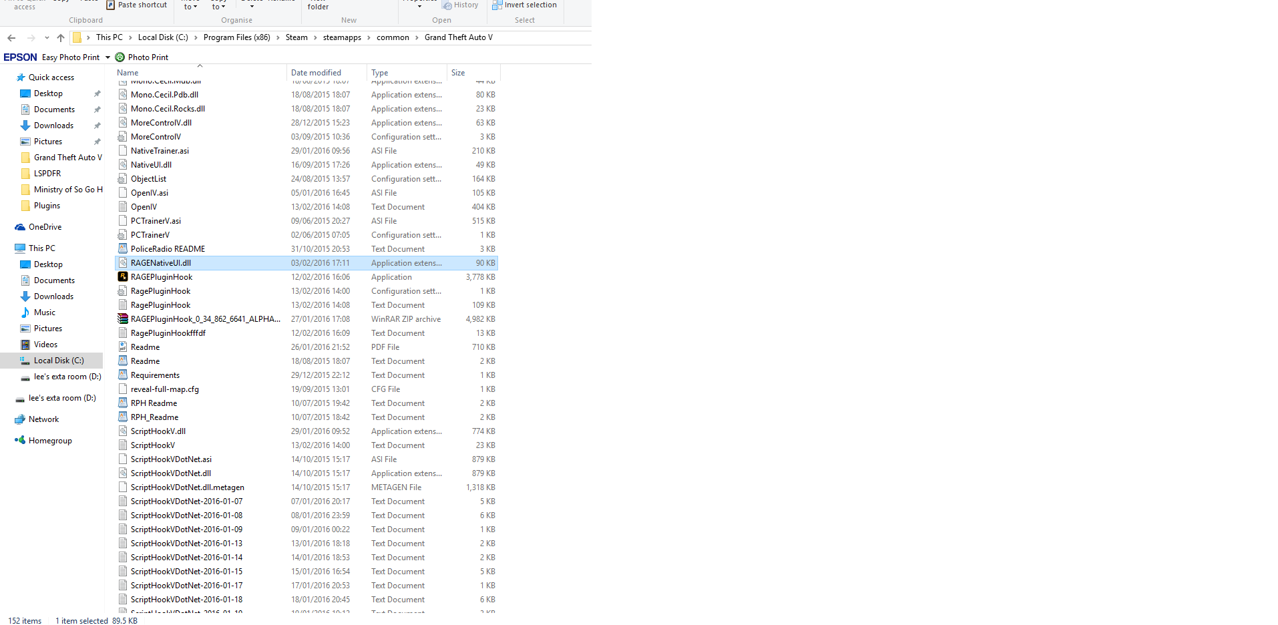Select the ScriptHookVDotNet.asi file name
The height and width of the screenshot is (625, 1278).
tap(172, 459)
